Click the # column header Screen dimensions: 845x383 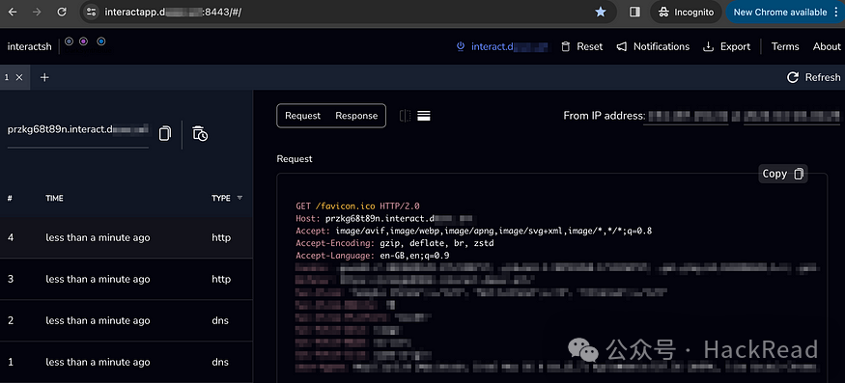click(x=10, y=198)
